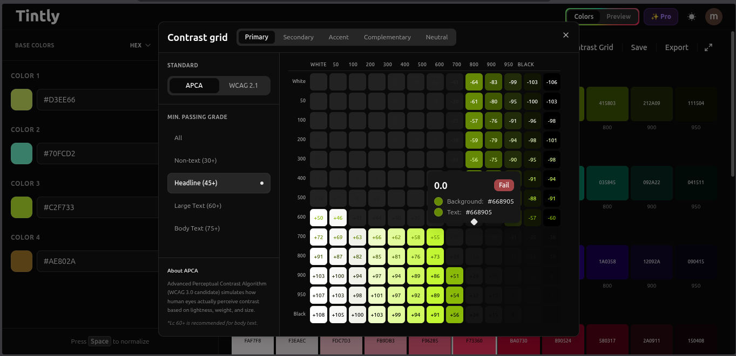Choose Headline (45+) passing grade
736x356 pixels.
click(219, 183)
